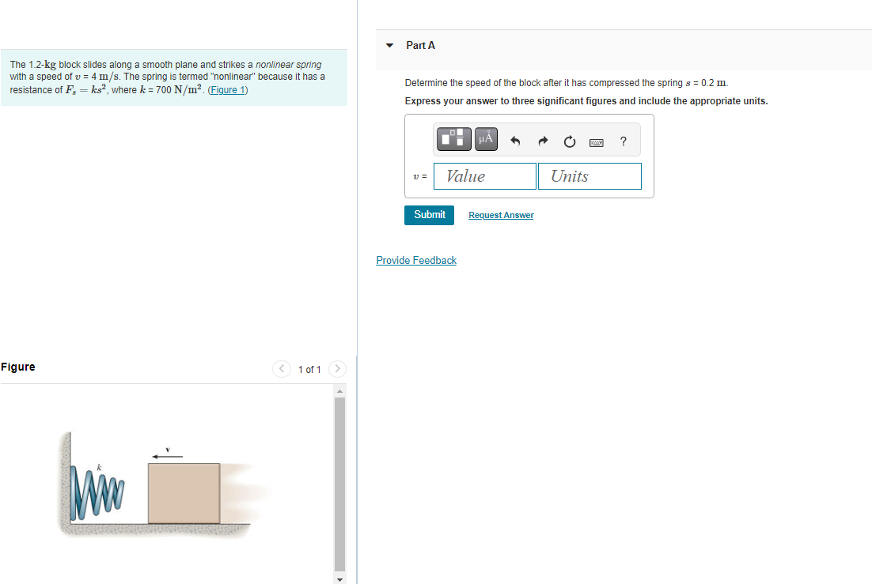This screenshot has height=584, width=872.
Task: Click the previous figure arrow
Action: point(282,368)
